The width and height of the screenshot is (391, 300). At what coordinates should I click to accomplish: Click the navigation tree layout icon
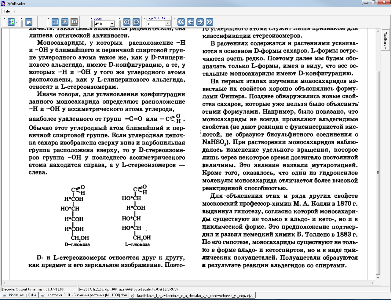pyautogui.click(x=11, y=22)
